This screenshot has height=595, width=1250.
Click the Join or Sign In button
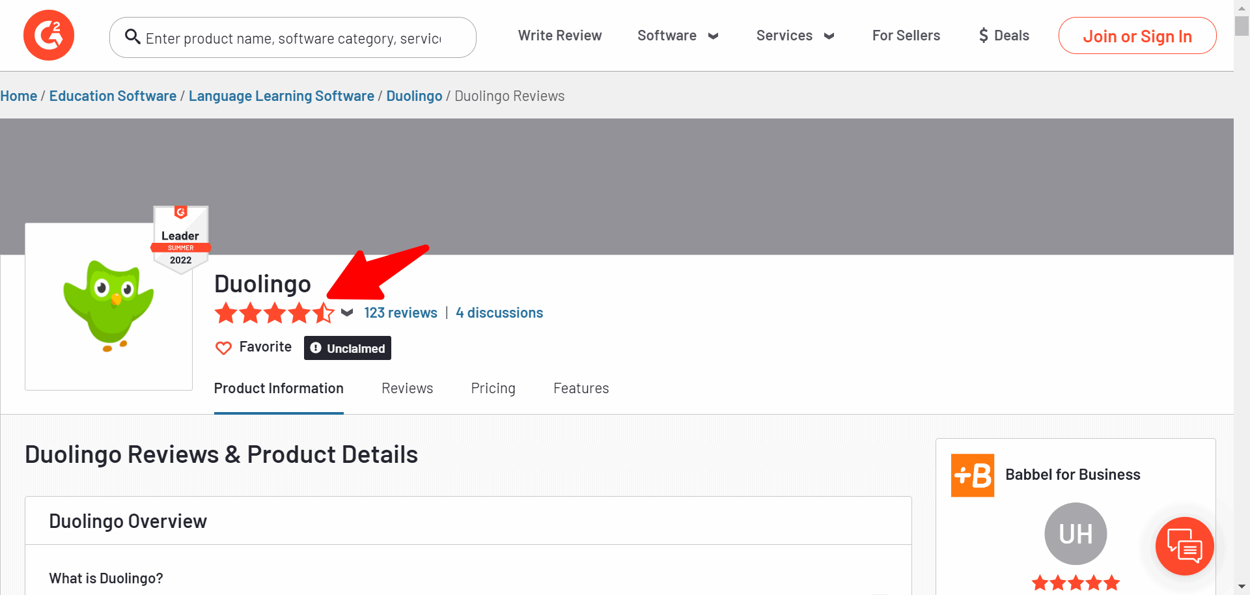tap(1137, 36)
